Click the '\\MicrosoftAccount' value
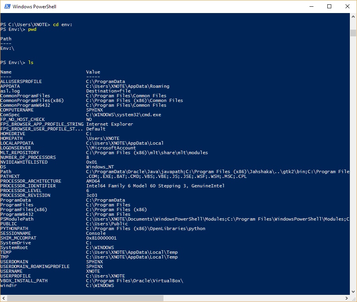357x302 pixels. coord(111,148)
